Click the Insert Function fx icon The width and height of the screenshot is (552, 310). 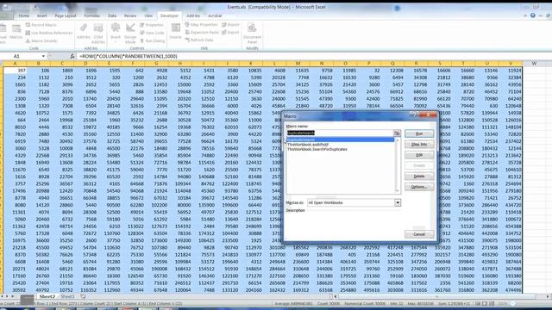point(72,56)
